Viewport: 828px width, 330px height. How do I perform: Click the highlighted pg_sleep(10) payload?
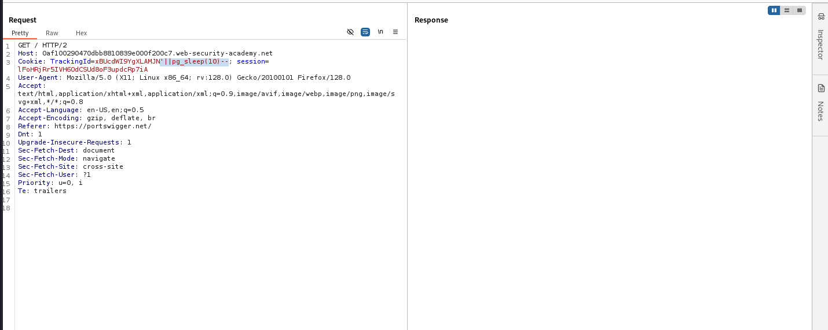(x=194, y=61)
